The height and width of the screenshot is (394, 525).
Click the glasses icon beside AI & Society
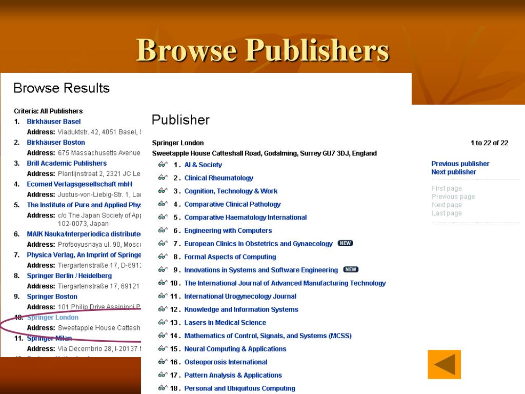[x=163, y=164]
